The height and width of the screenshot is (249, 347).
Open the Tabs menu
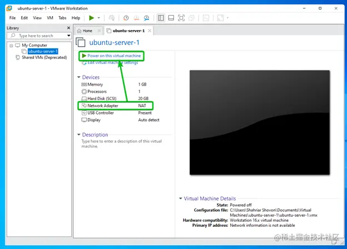62,18
